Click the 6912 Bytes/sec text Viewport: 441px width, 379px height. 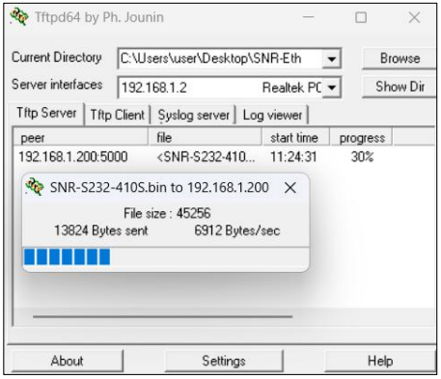click(x=237, y=230)
